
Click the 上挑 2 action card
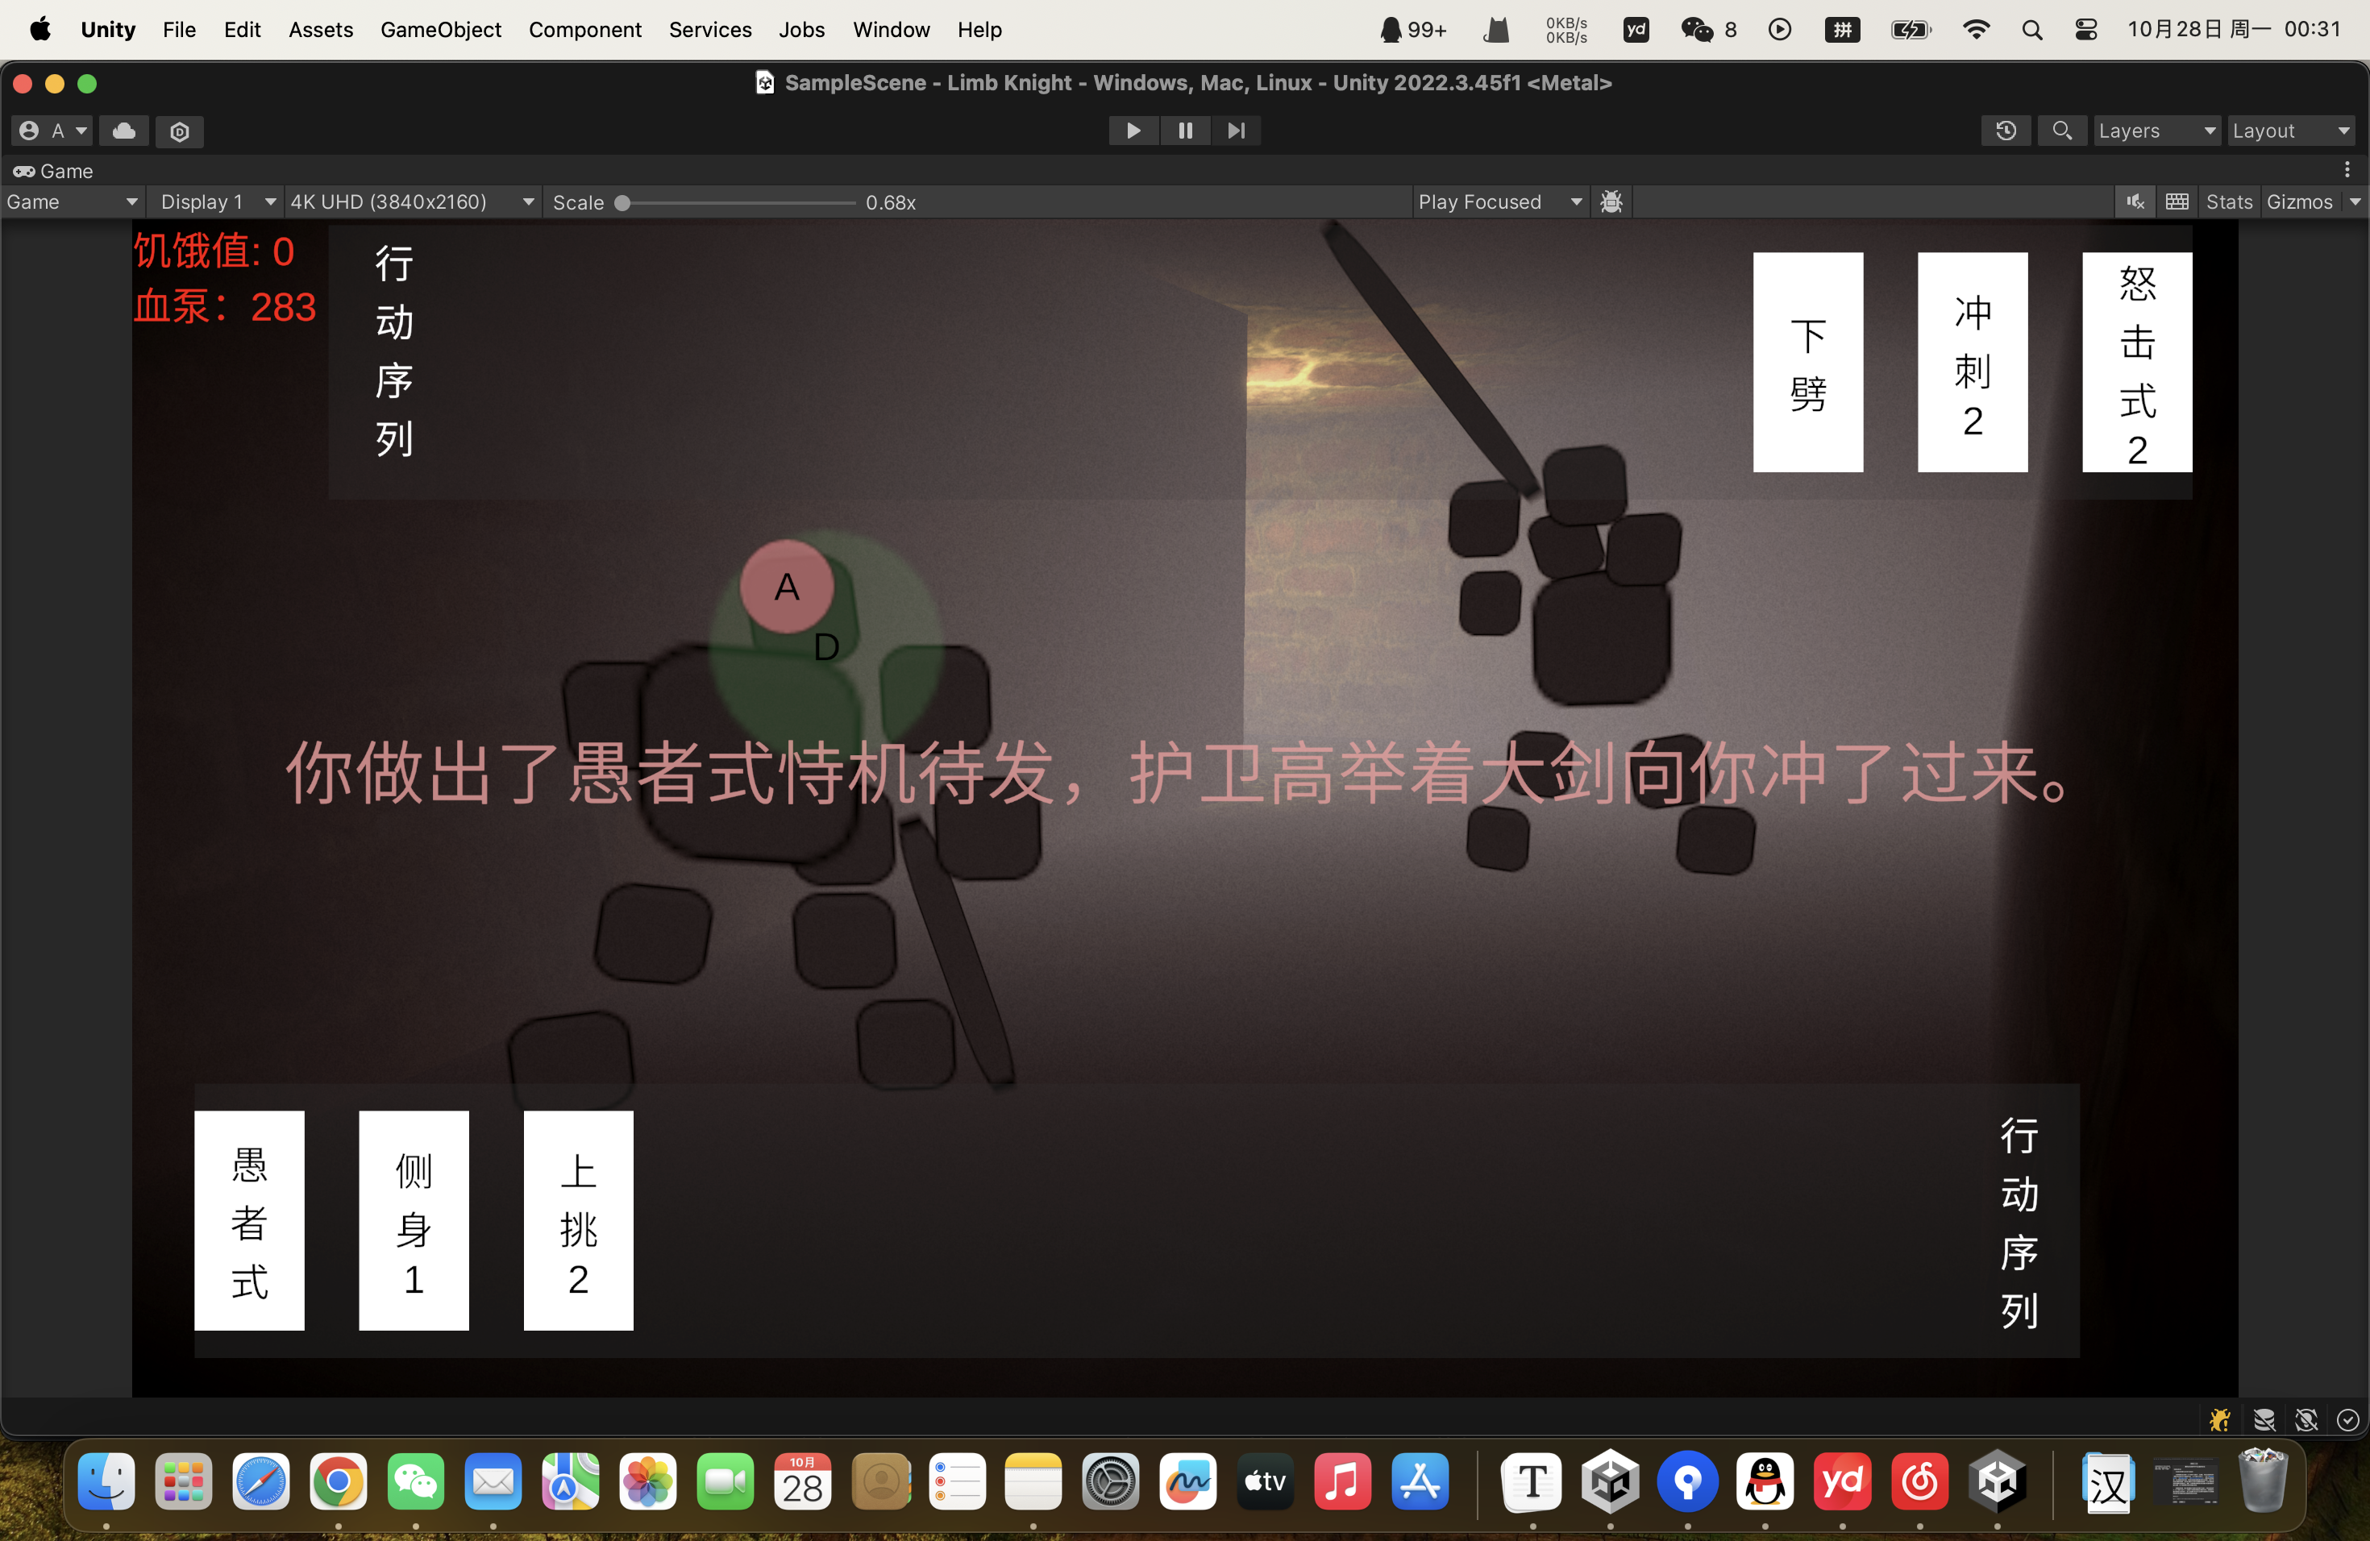pos(577,1219)
